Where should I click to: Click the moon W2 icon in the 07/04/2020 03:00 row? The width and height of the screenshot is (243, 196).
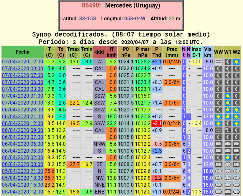point(236,89)
